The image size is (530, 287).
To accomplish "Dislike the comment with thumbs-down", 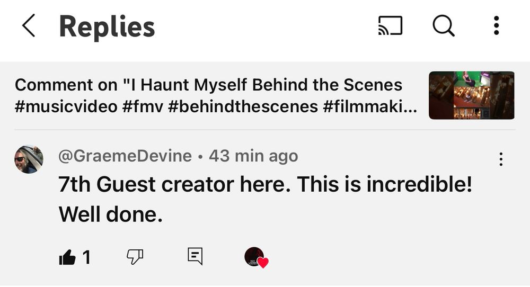I will (x=135, y=257).
